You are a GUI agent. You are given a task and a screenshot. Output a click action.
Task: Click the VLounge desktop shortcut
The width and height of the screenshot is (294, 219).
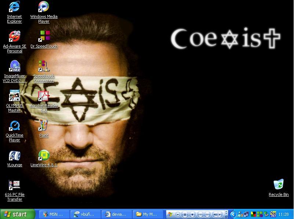(15, 159)
